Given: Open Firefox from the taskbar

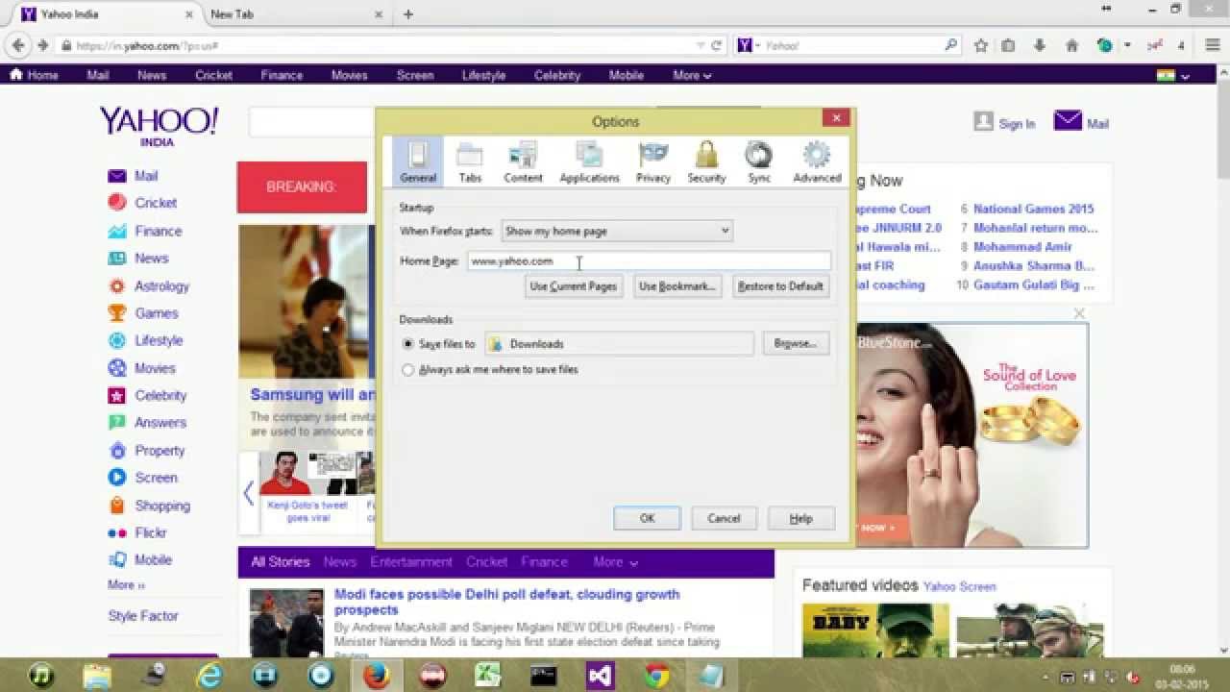Looking at the screenshot, I should click(378, 676).
